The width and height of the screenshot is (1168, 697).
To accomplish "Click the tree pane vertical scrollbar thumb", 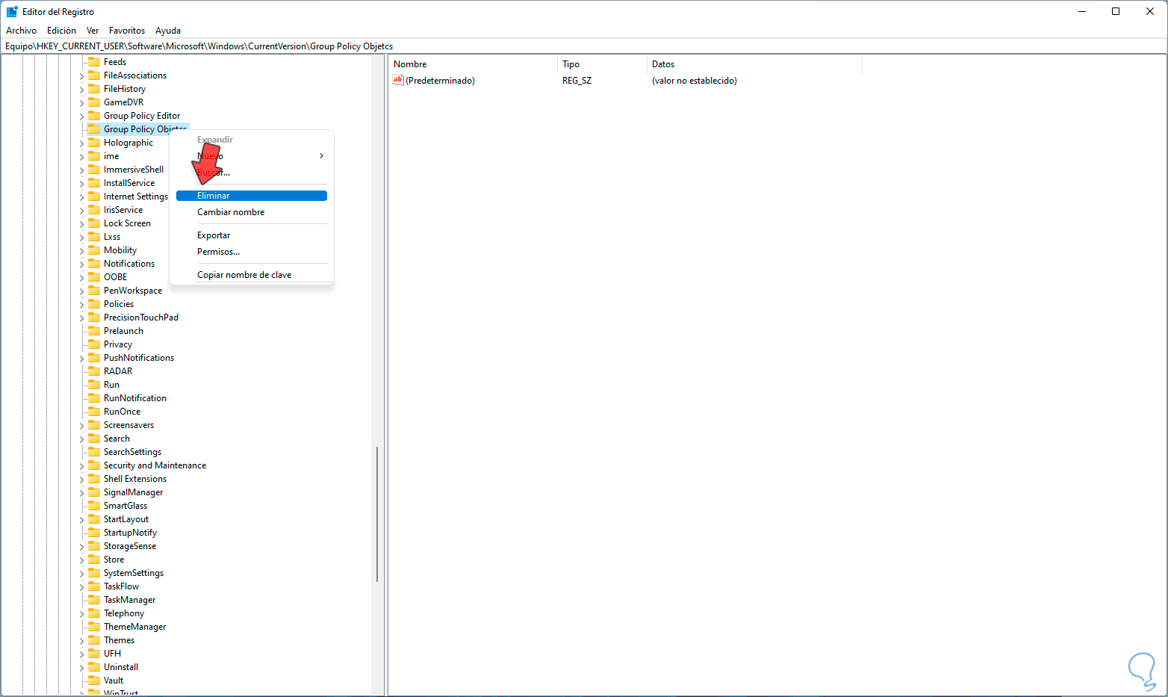I will [x=377, y=514].
